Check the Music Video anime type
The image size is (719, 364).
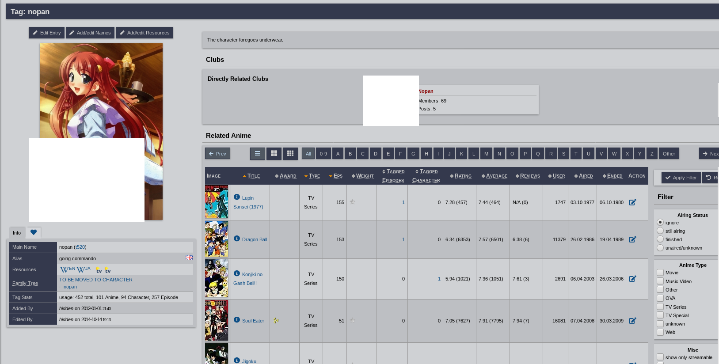(660, 281)
